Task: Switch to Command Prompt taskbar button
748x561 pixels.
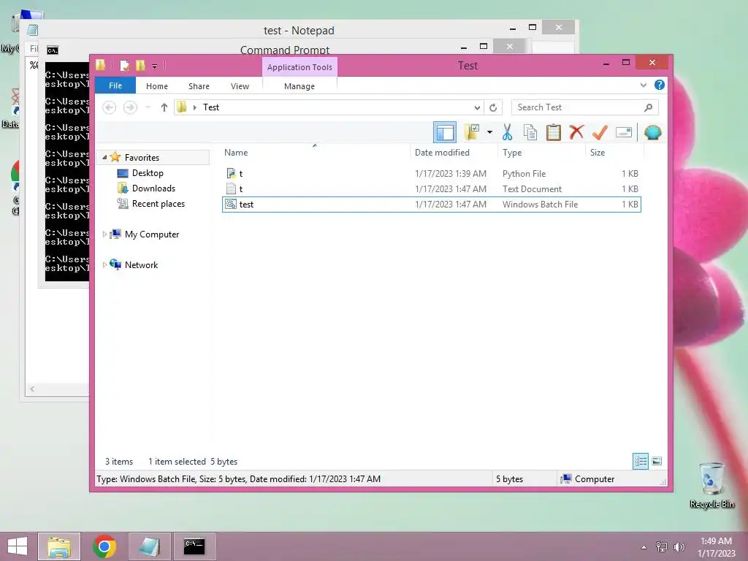Action: tap(194, 546)
